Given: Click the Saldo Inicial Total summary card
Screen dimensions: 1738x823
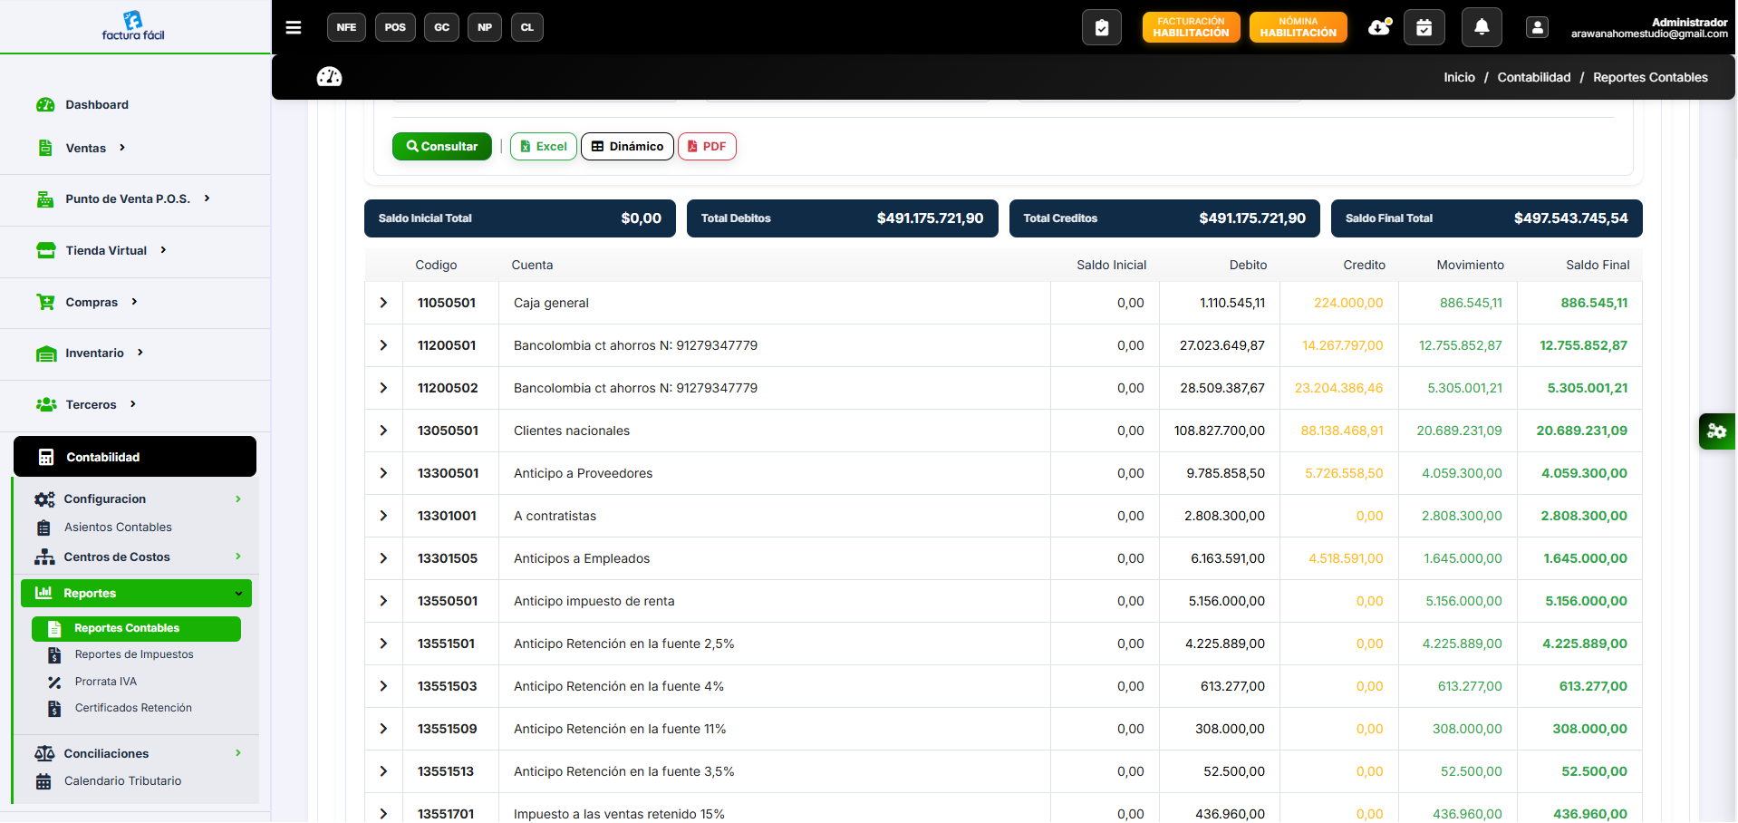Looking at the screenshot, I should tap(520, 218).
